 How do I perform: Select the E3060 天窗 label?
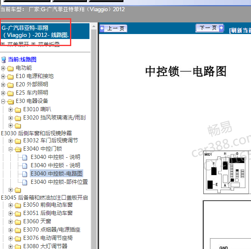coord(37,222)
